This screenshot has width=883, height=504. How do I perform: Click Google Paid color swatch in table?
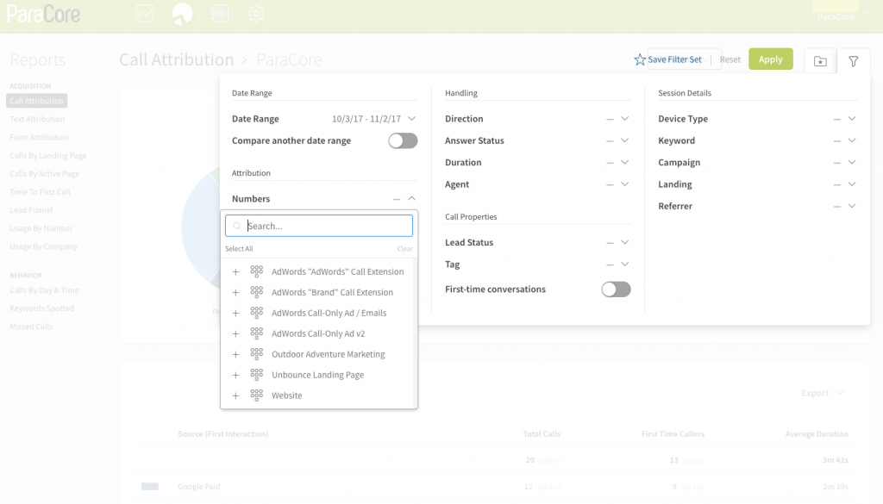[x=150, y=487]
